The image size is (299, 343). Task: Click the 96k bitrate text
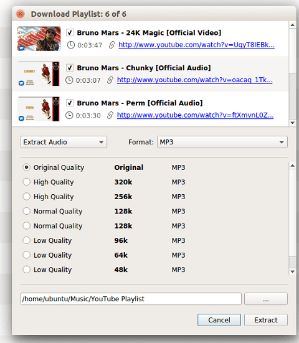[121, 240]
